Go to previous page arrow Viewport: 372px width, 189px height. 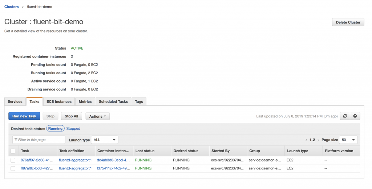(x=306, y=140)
